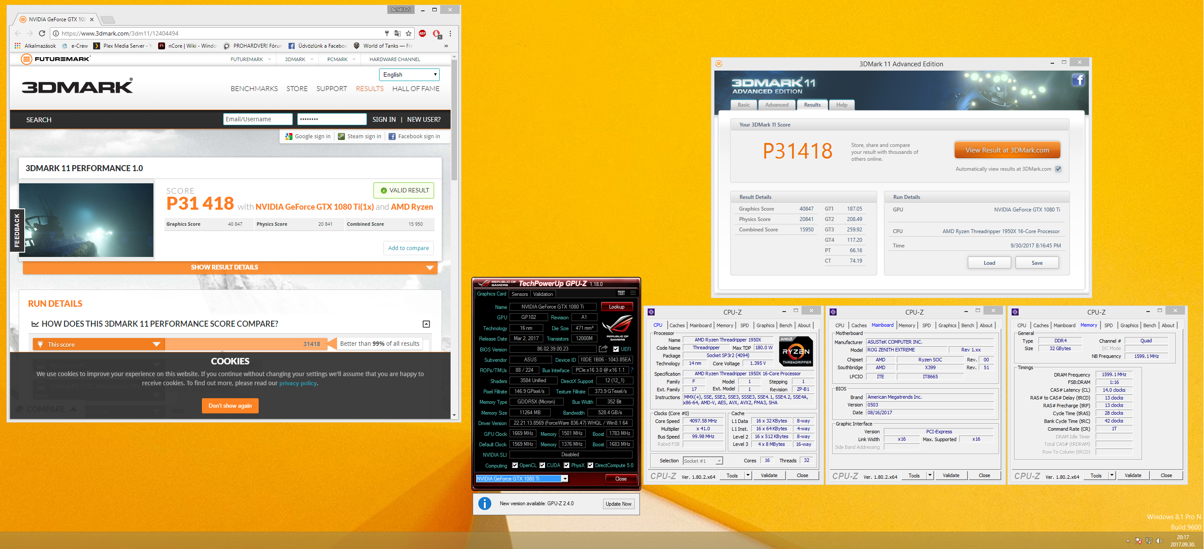Click View Result at 3DMark.com button
1204x549 pixels.
click(x=1007, y=150)
